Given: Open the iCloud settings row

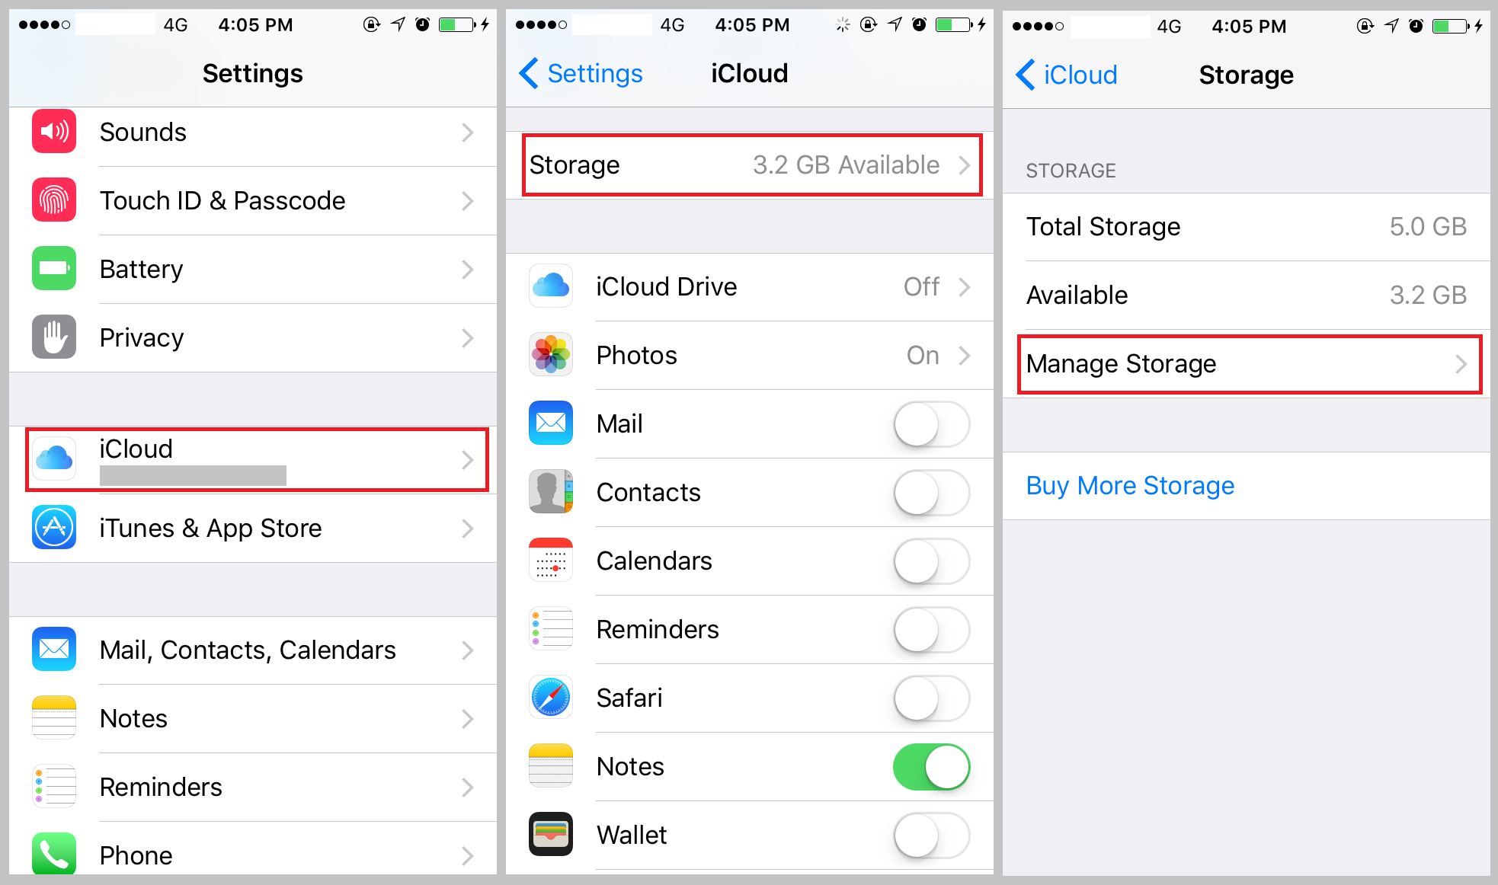Looking at the screenshot, I should [258, 459].
